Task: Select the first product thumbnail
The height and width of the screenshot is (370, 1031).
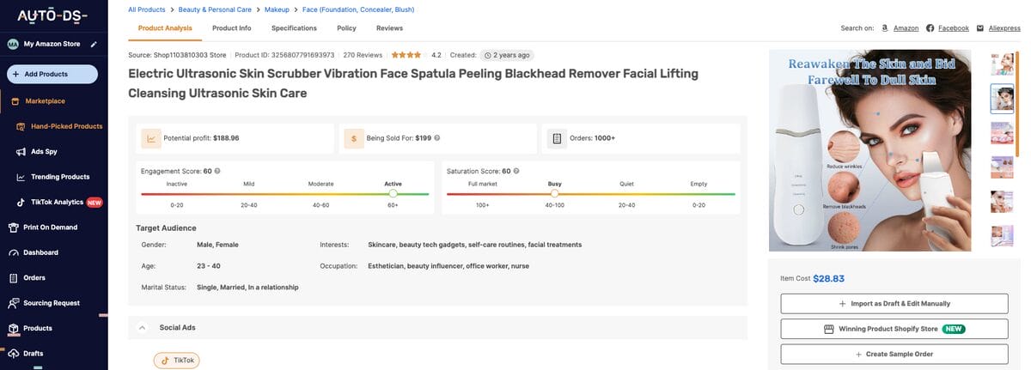Action: pos(1002,64)
